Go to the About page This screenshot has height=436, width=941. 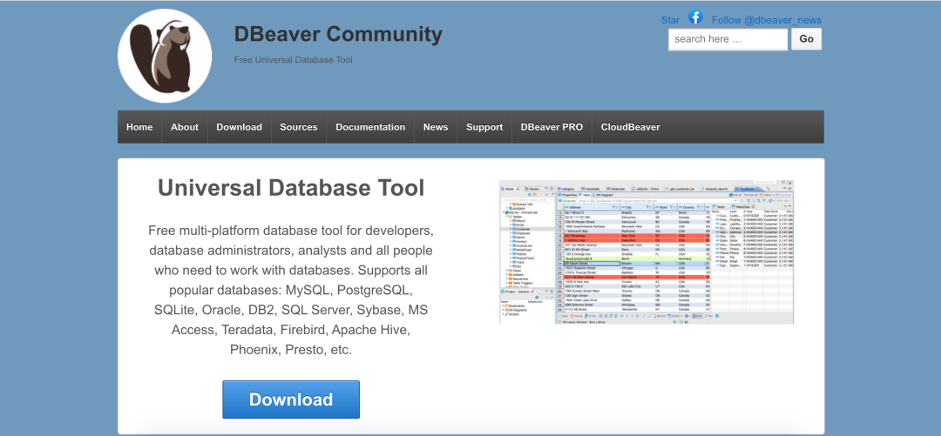point(185,127)
